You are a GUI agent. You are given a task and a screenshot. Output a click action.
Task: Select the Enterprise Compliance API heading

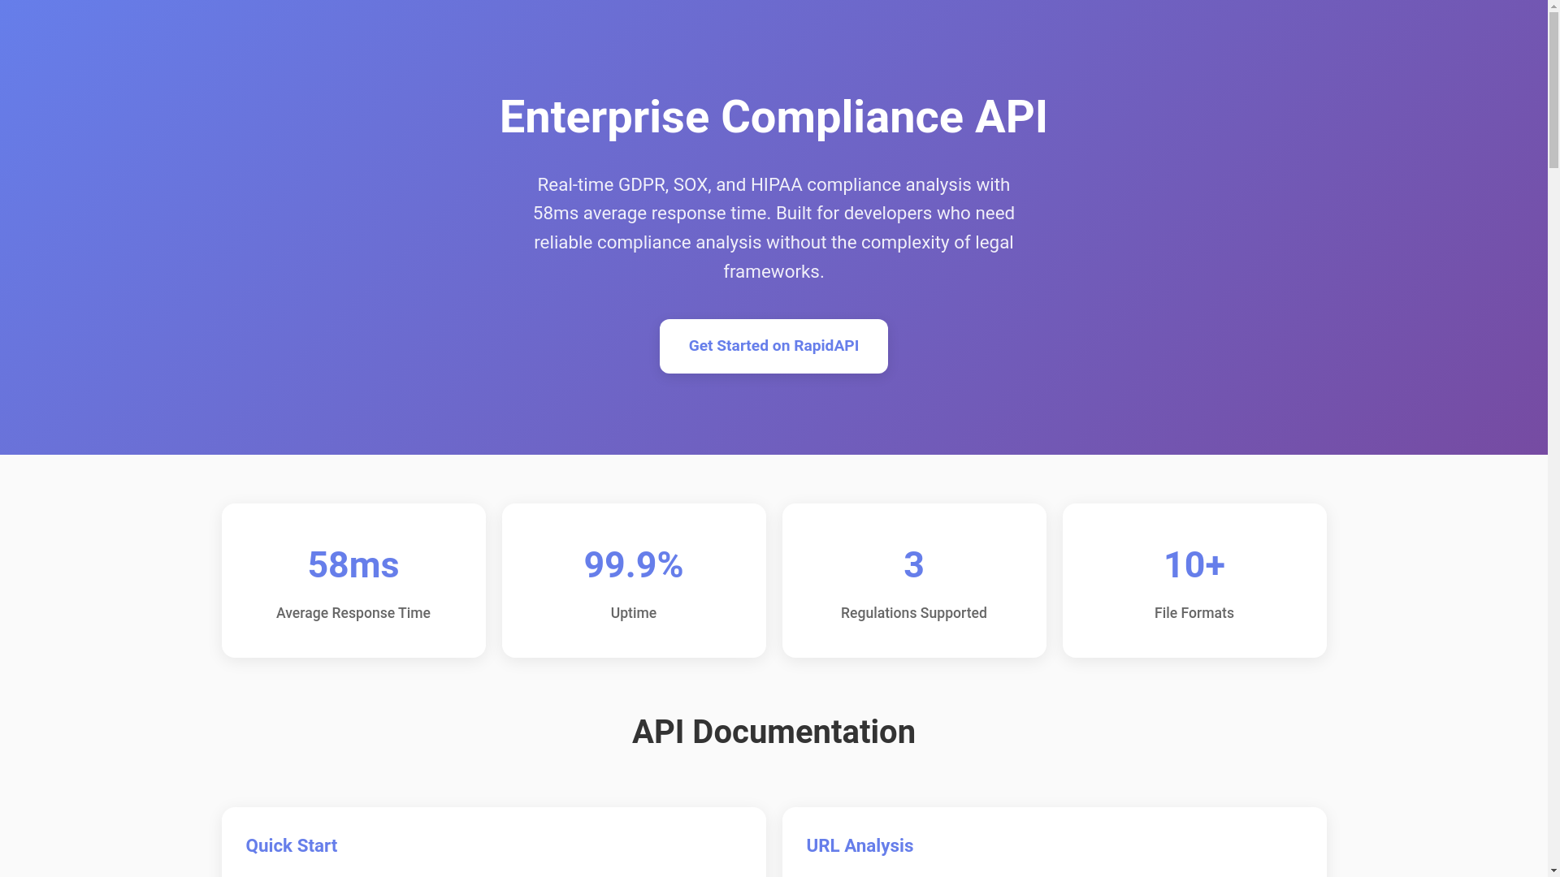773,117
